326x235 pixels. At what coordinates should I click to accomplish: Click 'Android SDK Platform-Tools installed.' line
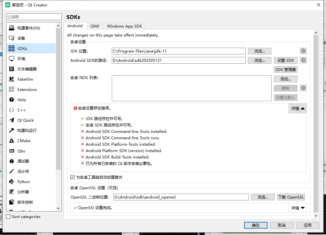tap(120, 144)
